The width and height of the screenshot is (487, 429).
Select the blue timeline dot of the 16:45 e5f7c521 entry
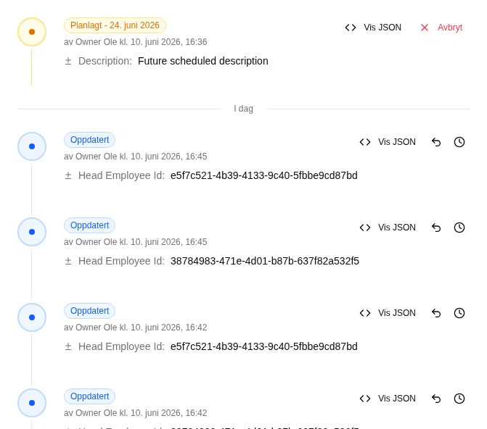point(32,146)
